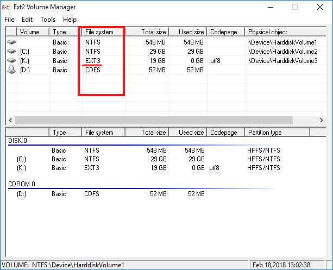333x270 pixels.
Task: Select the DISK 0 group label
Action: point(17,141)
